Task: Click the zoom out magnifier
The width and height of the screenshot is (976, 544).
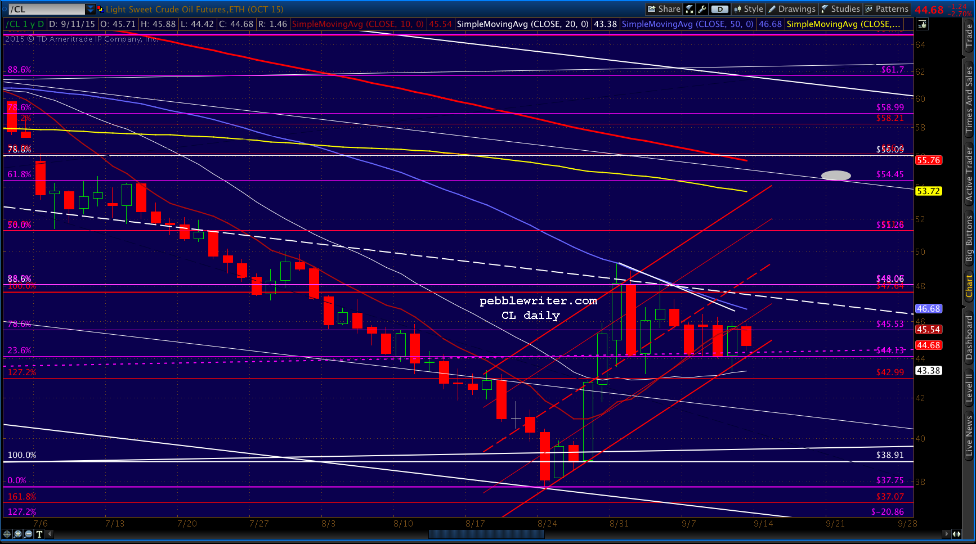Action: point(29,534)
